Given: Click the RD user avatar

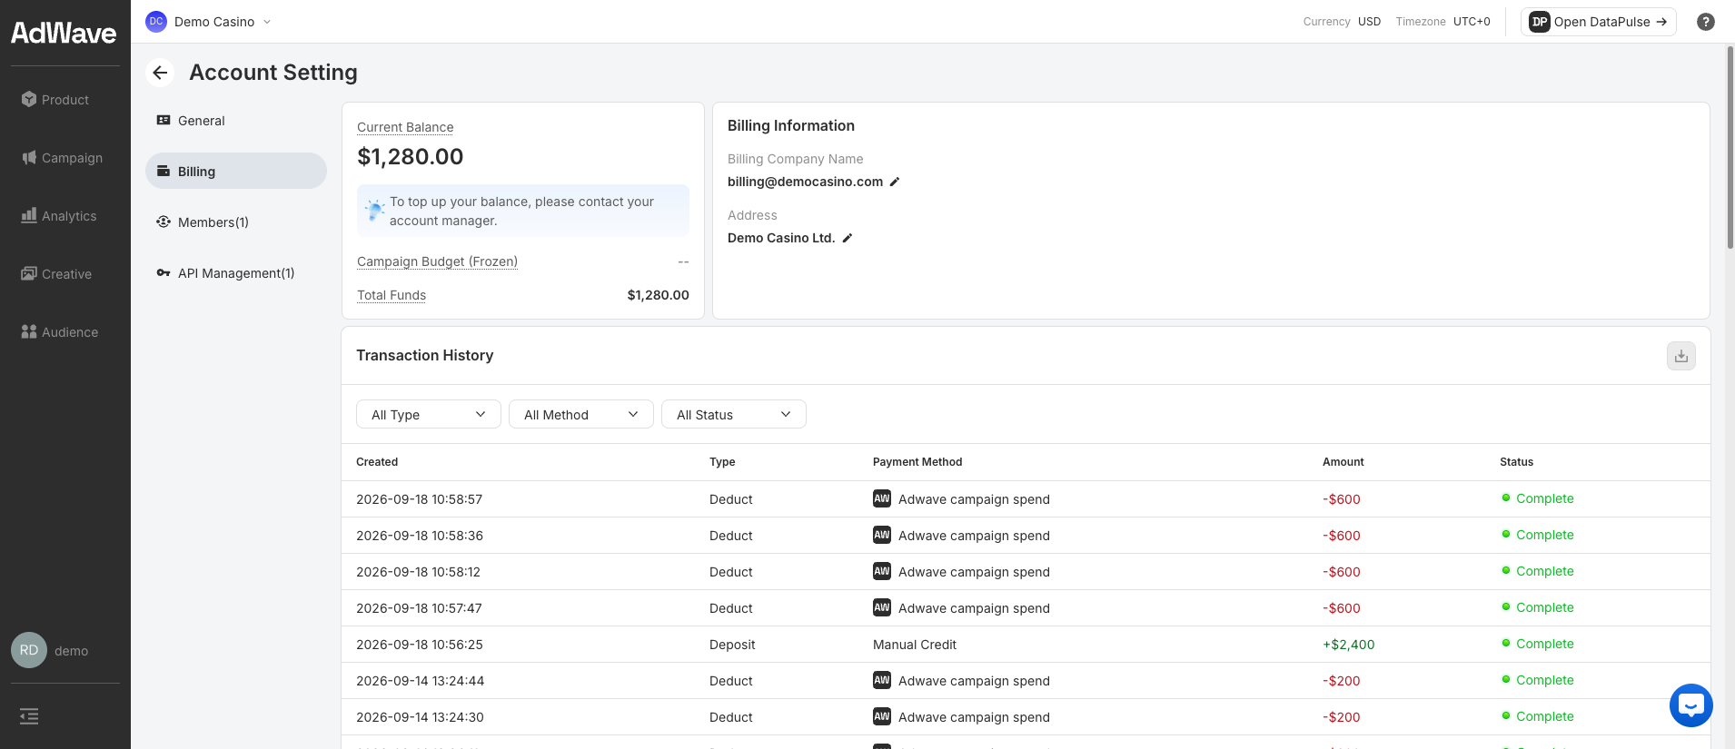Looking at the screenshot, I should (x=29, y=650).
